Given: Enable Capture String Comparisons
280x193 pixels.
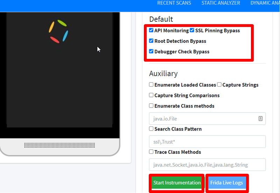Looking at the screenshot, I should [151, 95].
